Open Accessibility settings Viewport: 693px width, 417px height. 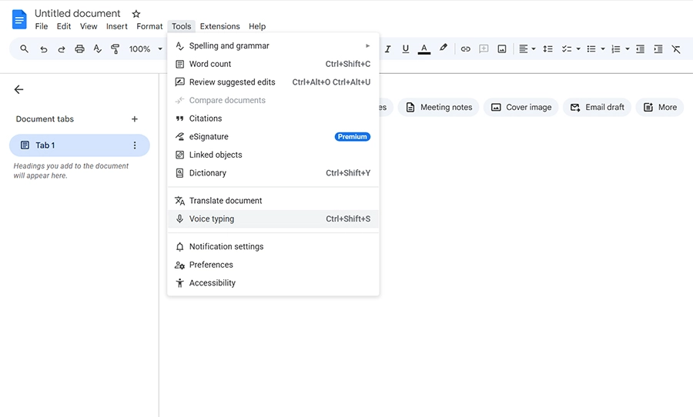tap(273, 282)
